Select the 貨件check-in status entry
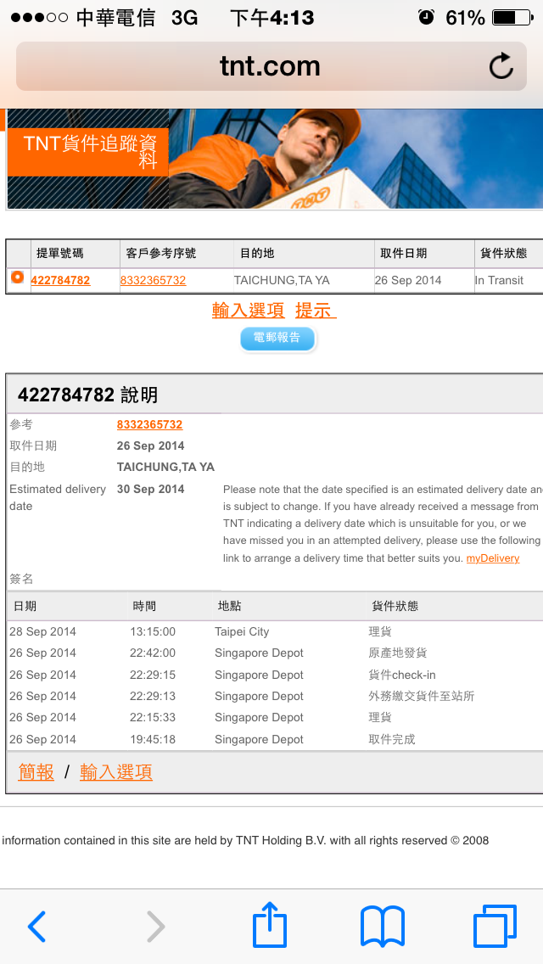 click(401, 675)
